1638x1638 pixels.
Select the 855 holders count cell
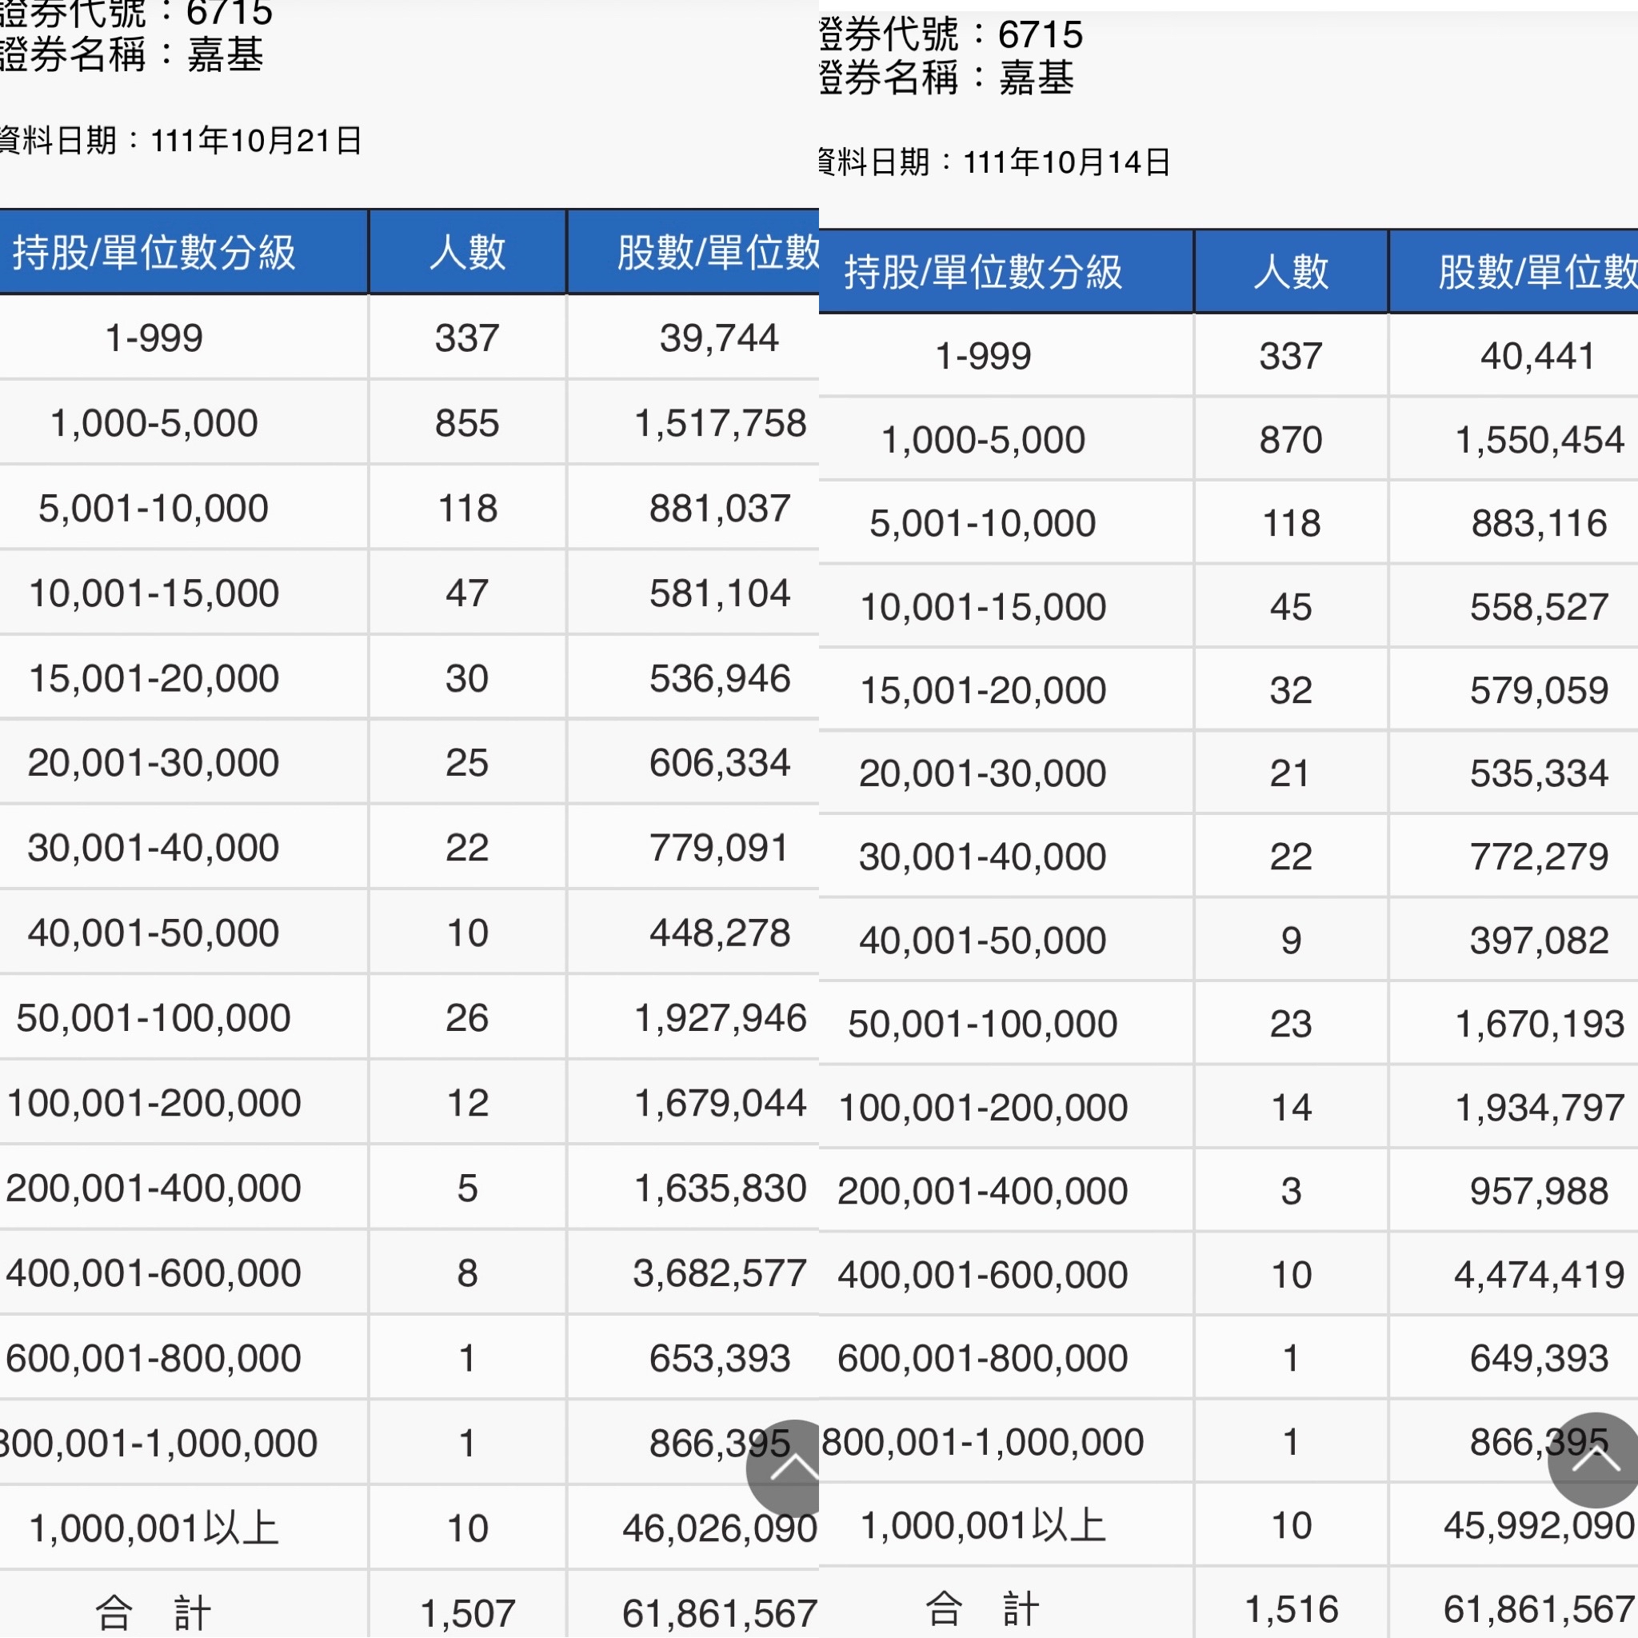click(467, 423)
